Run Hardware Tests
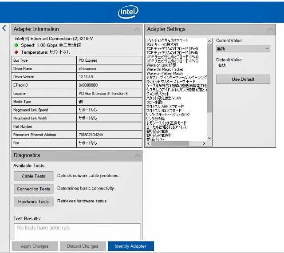Image resolution: width=284 pixels, height=253 pixels. click(x=34, y=202)
